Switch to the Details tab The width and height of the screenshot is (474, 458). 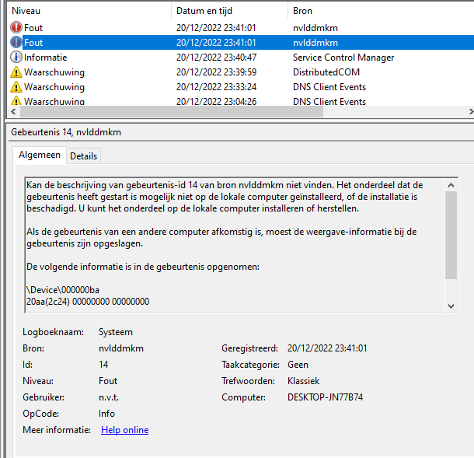coord(83,156)
